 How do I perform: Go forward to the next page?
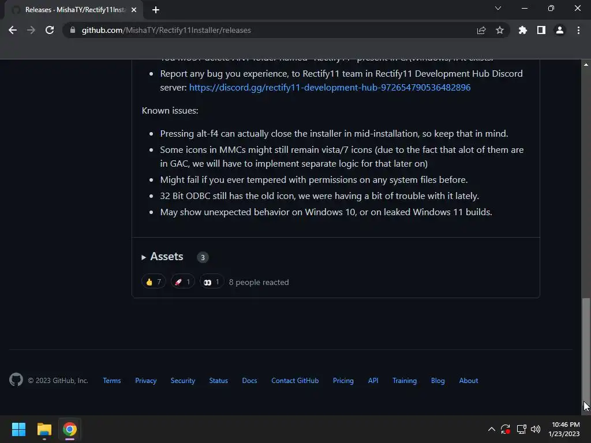(31, 30)
